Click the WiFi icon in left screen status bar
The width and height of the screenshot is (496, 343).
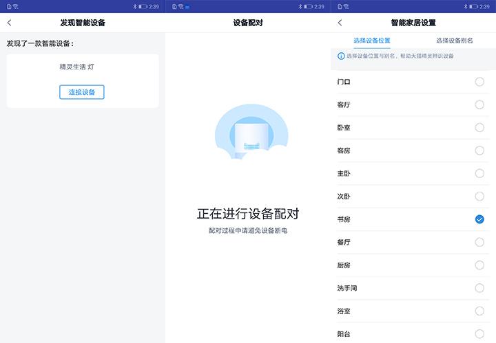[x=15, y=6]
